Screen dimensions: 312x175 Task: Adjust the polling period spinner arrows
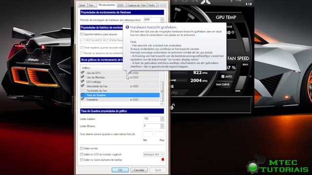162,19
